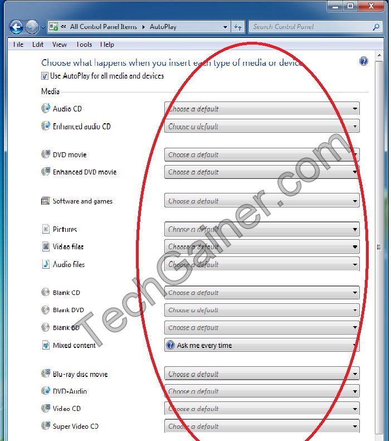Toggle Use AutoPlay for all media checkbox
The image size is (391, 441).
(x=45, y=76)
